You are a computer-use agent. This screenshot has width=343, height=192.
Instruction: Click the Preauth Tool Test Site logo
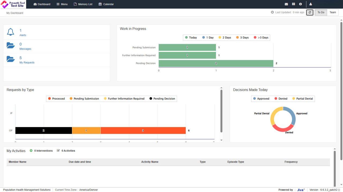13,4
